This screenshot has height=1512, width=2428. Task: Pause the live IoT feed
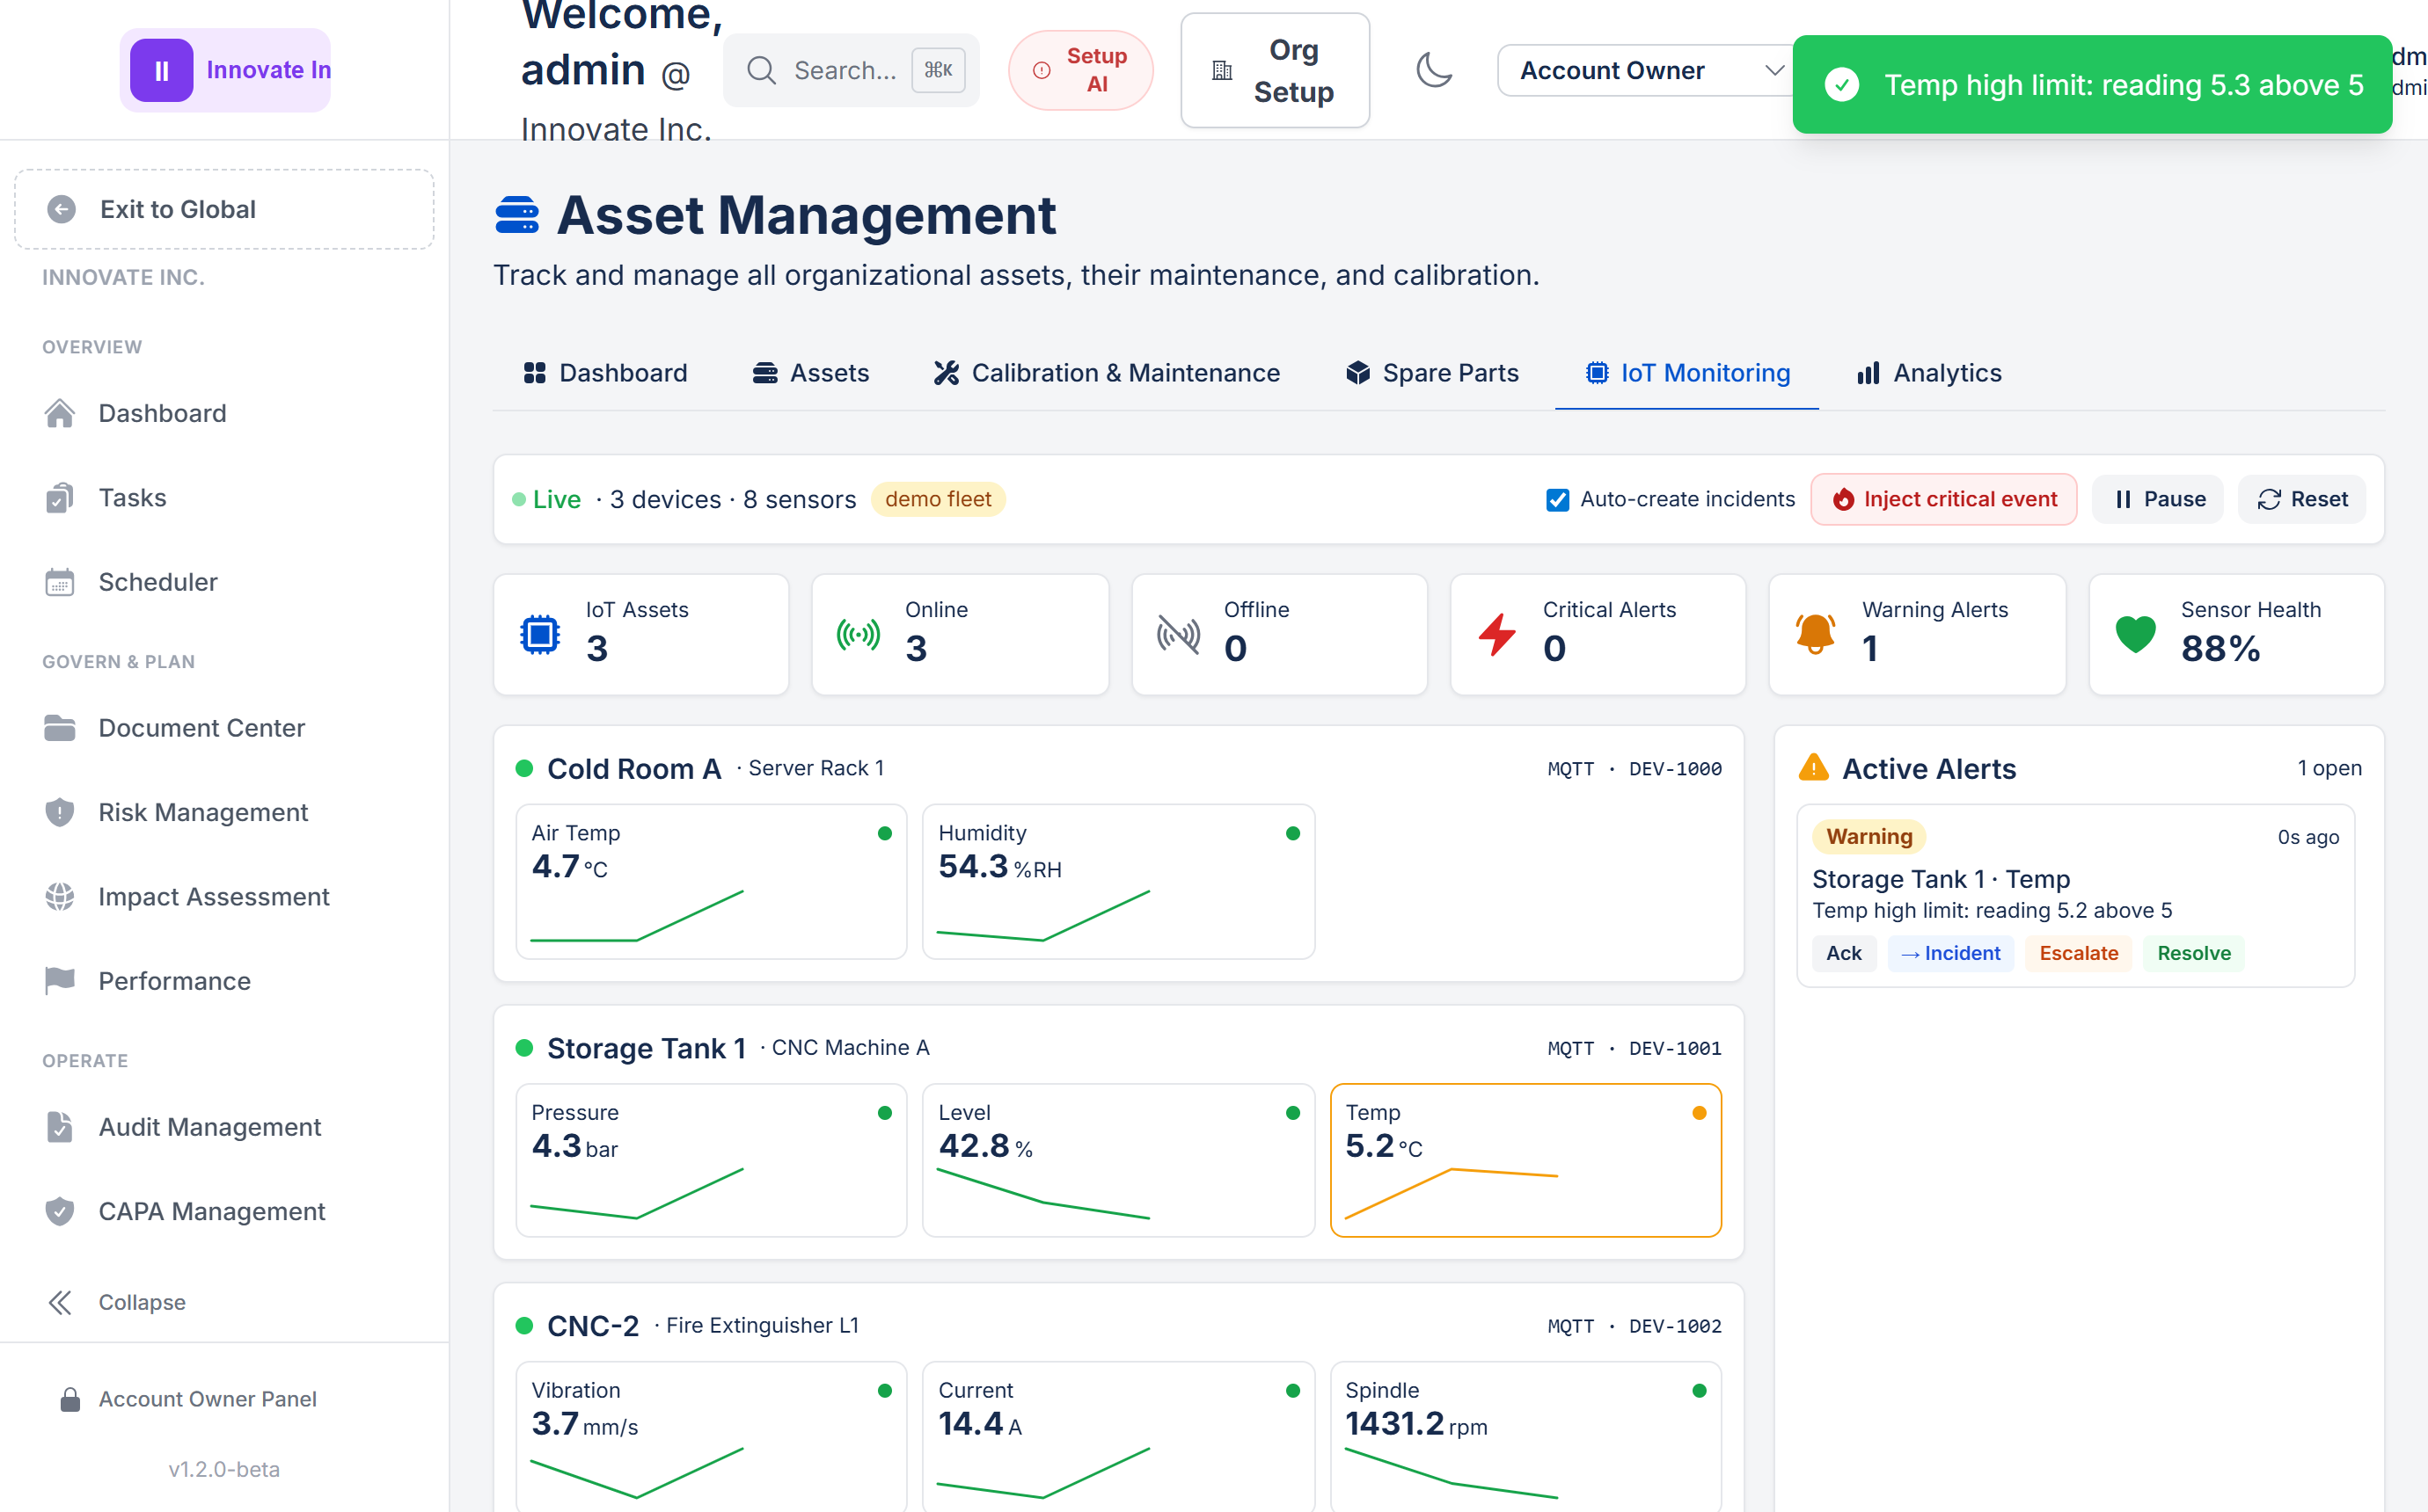pos(2158,499)
